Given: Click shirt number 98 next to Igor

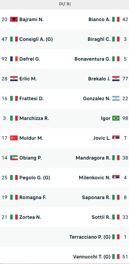Looking at the screenshot, I should click(125, 118).
